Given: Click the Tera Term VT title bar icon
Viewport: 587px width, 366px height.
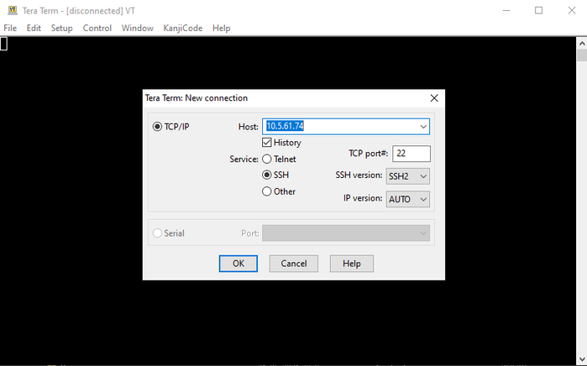Looking at the screenshot, I should pos(13,10).
